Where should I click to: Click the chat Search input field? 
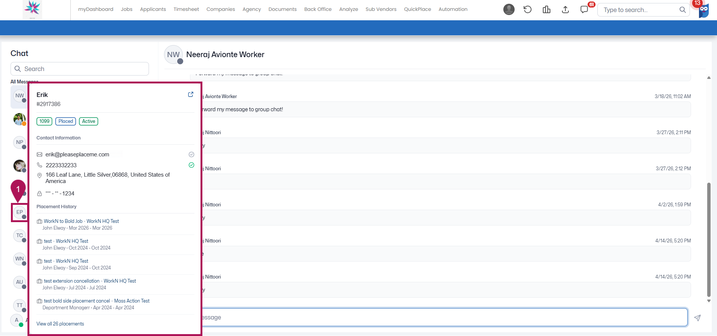[x=80, y=69]
